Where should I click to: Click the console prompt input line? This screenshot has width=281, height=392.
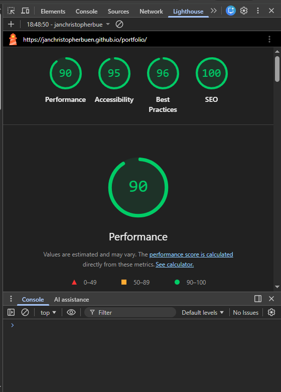[142, 325]
